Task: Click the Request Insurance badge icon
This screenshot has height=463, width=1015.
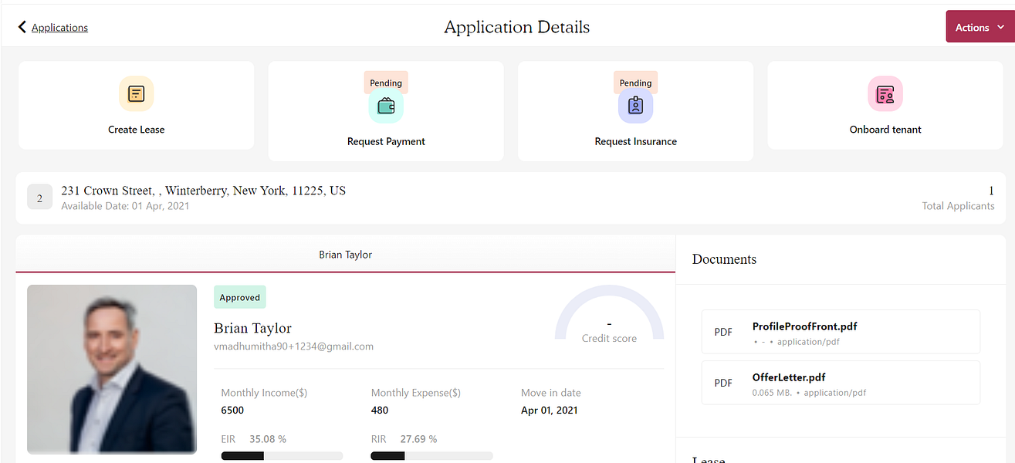Action: click(635, 106)
